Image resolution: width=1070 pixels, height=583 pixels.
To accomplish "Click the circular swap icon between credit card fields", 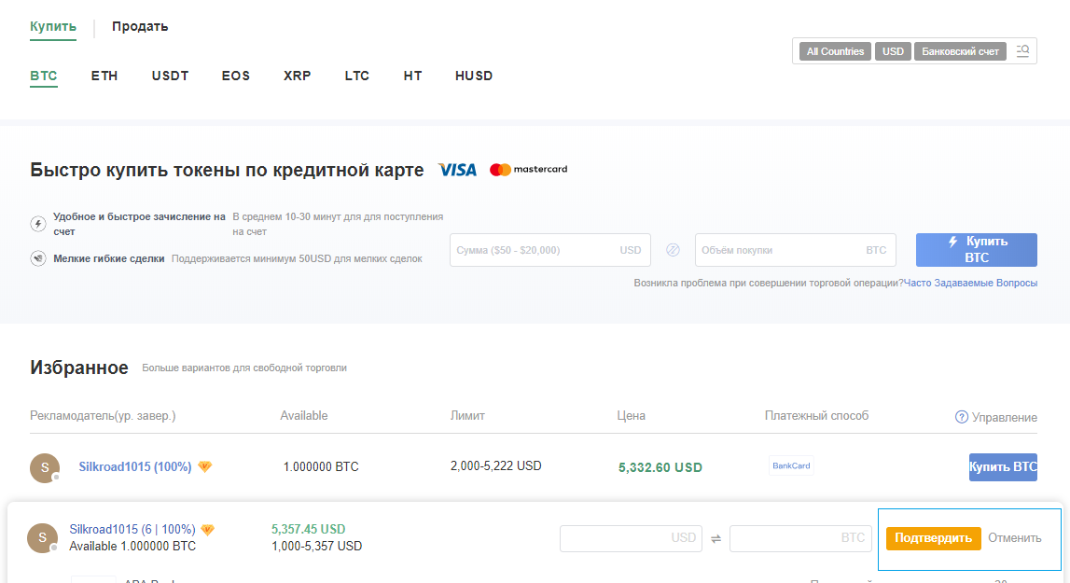I will click(673, 250).
